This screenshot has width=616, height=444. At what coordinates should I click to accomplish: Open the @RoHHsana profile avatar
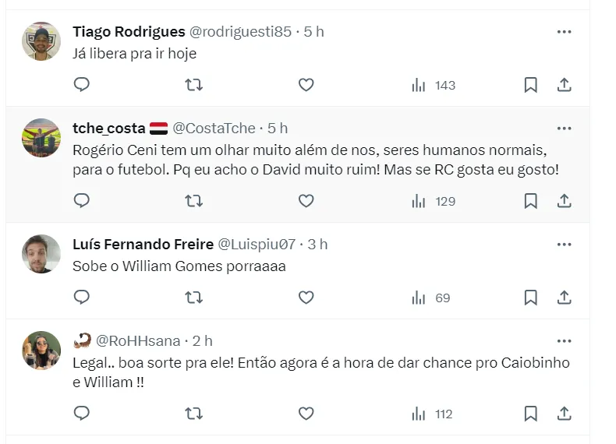pyautogui.click(x=41, y=351)
